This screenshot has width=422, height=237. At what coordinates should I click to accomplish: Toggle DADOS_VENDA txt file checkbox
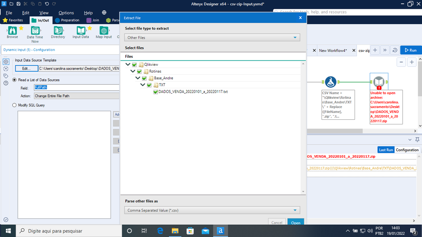(x=155, y=92)
